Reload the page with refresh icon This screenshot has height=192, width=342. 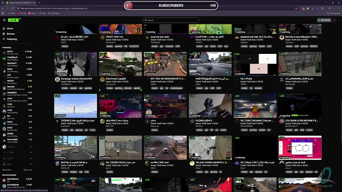tap(12, 8)
